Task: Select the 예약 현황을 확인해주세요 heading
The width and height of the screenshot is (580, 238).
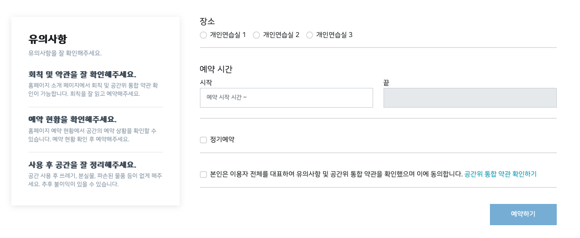Action: tap(73, 119)
